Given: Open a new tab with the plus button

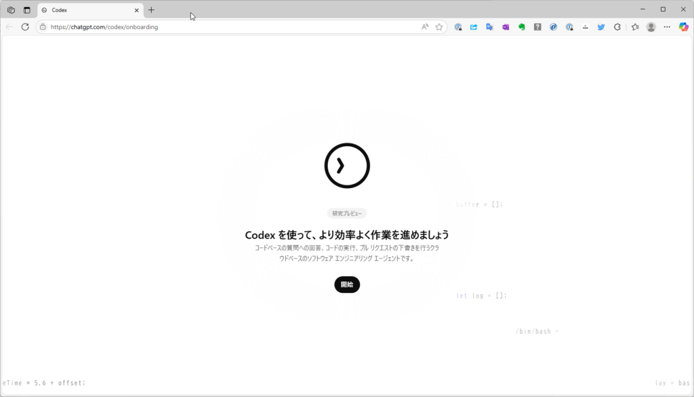Looking at the screenshot, I should click(151, 9).
